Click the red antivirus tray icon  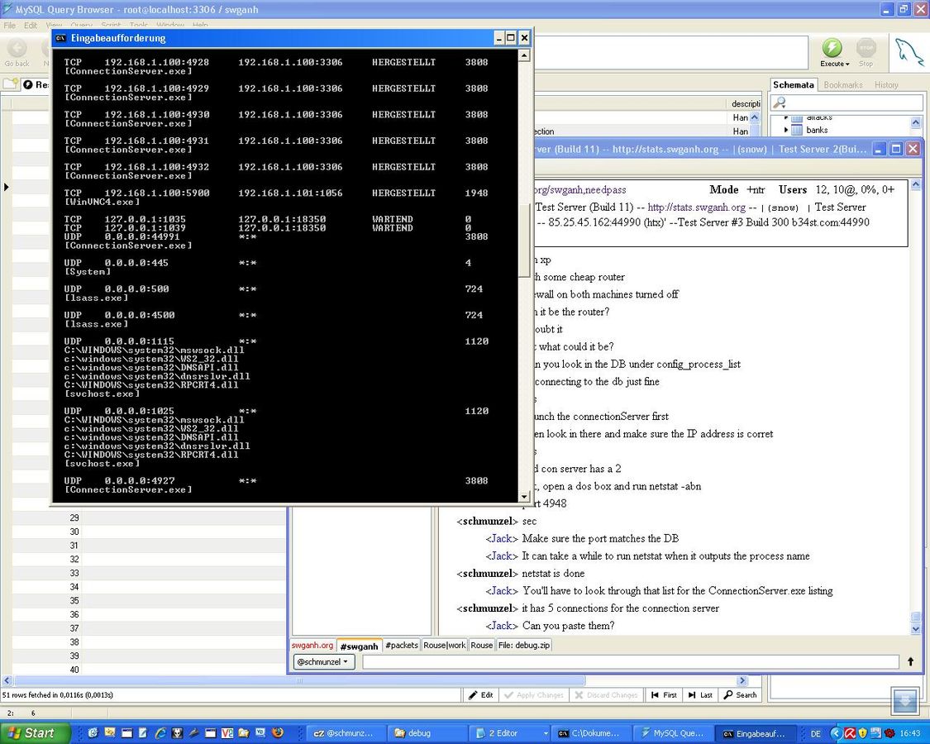coord(849,733)
